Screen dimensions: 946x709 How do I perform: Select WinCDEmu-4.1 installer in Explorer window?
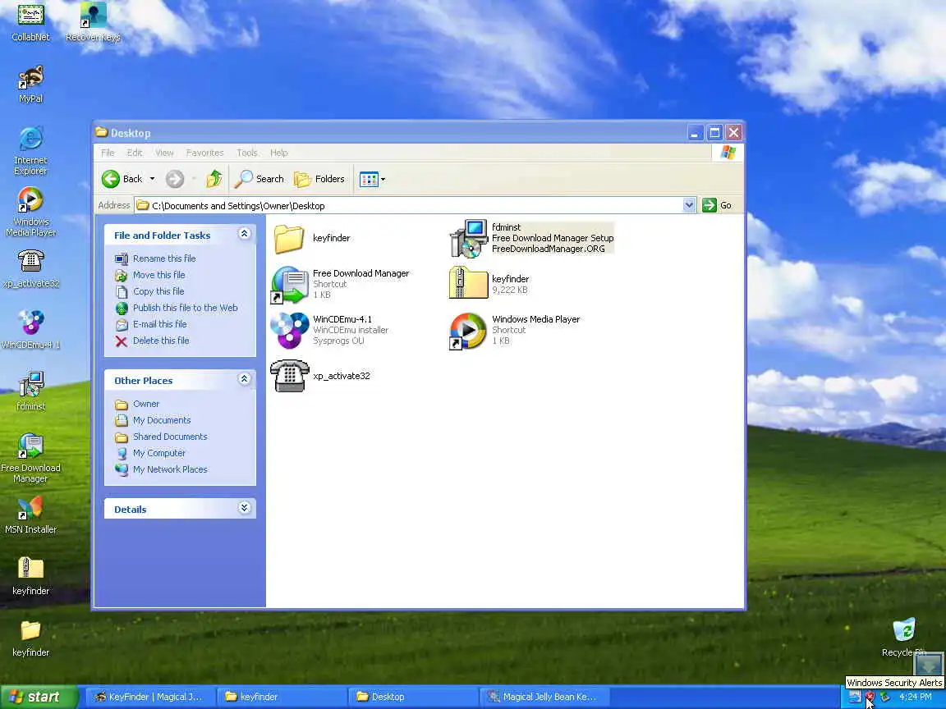tap(330, 330)
